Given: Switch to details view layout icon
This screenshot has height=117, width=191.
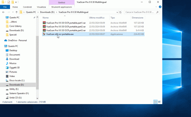Looking at the screenshot, I should [155, 102].
